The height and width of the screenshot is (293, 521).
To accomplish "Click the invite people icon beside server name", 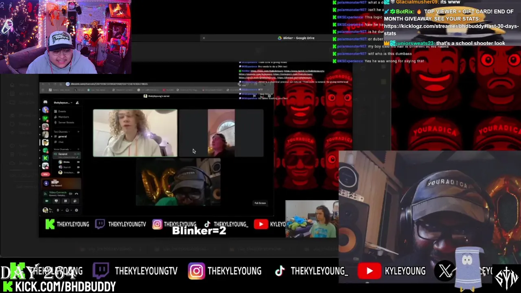I will (x=77, y=103).
